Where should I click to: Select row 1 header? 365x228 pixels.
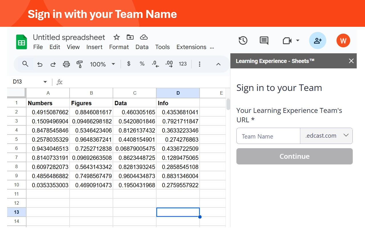(17, 103)
